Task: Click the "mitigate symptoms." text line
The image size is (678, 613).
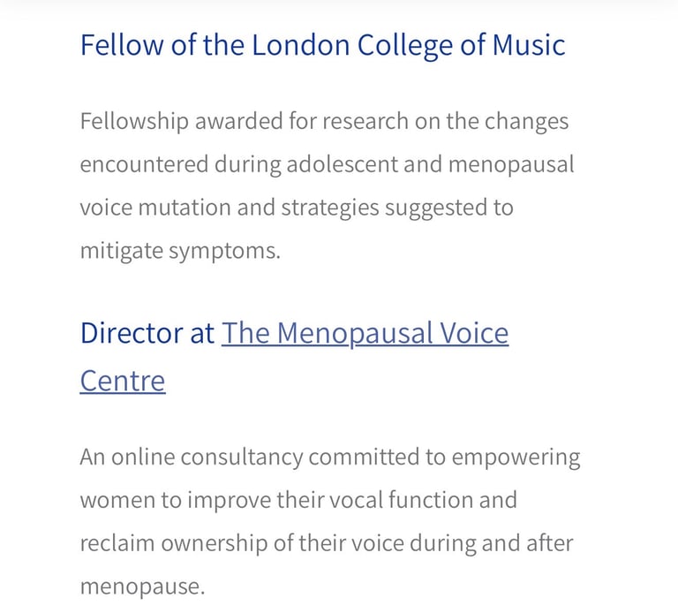Action: coord(180,251)
